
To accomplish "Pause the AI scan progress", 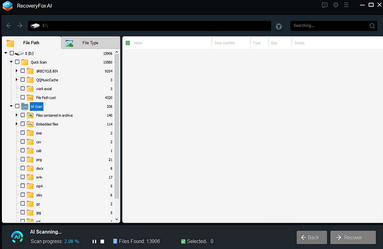I will point(94,241).
